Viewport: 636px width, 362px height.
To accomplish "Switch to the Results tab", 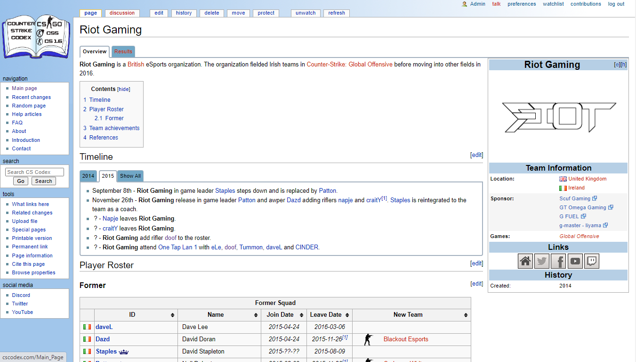I will click(123, 52).
